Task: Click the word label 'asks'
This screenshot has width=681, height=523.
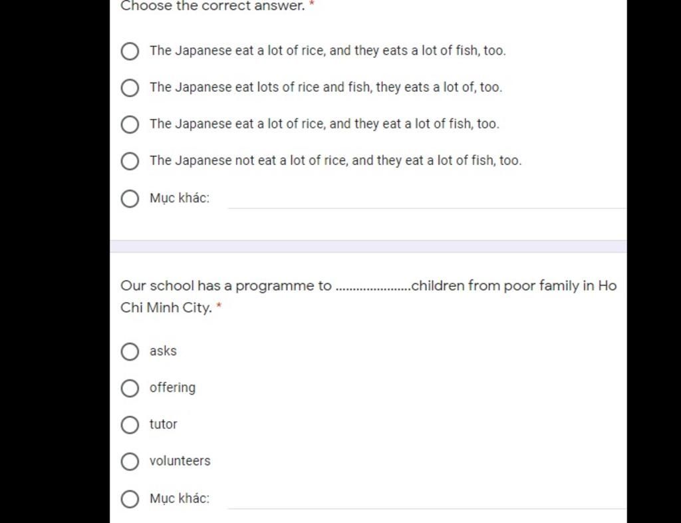Action: pos(163,351)
